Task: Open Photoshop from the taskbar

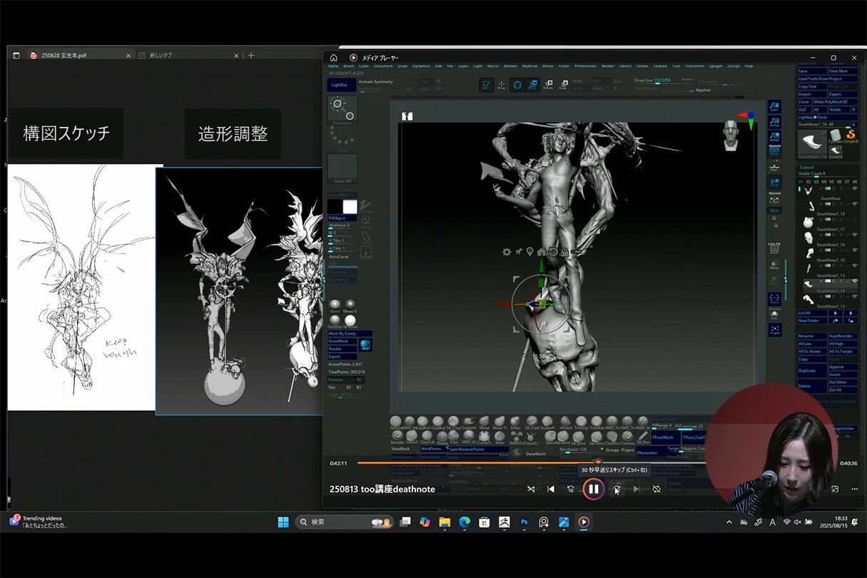Action: (x=524, y=522)
